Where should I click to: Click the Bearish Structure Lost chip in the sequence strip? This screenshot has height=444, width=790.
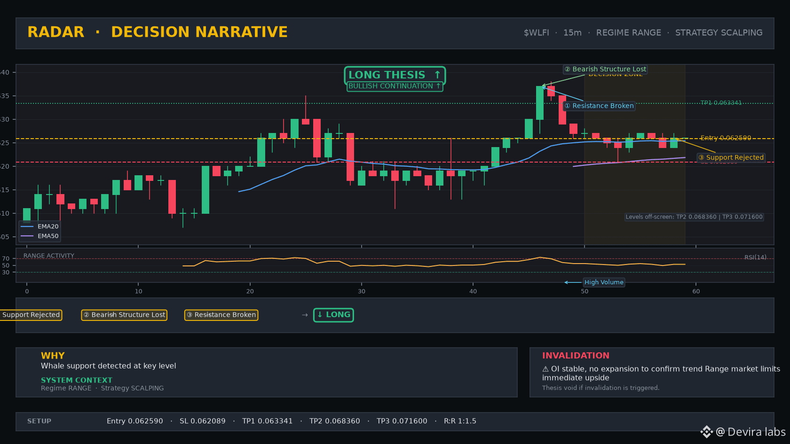124,315
